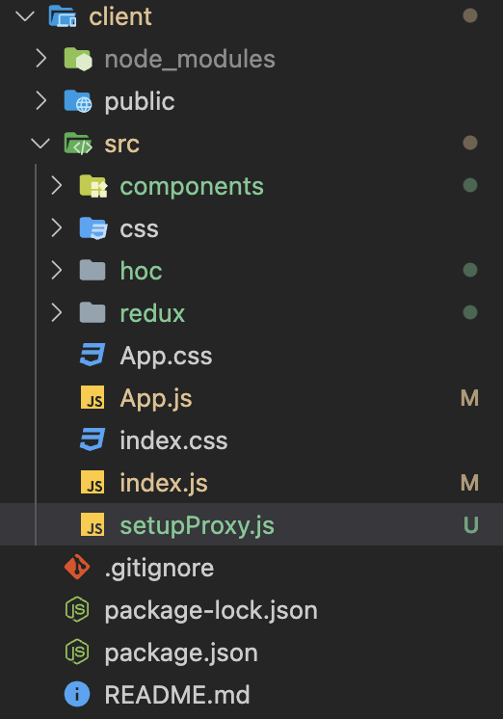
Task: Click the M status badge on App.js
Action: [470, 398]
